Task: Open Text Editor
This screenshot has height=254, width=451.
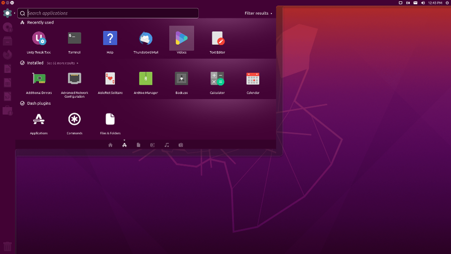Action: tap(217, 42)
